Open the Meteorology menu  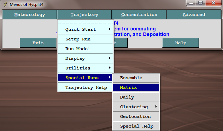click(29, 15)
